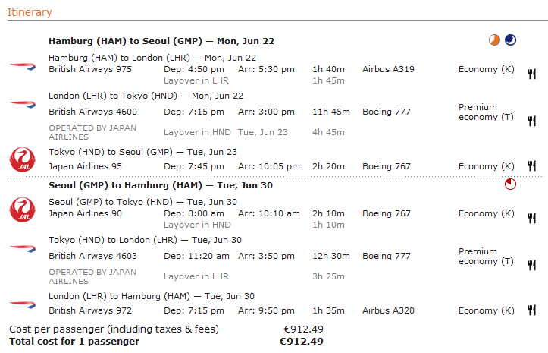Image resolution: width=548 pixels, height=353 pixels.
Task: Click the British Airways logo for flight 4600
Action: click(23, 104)
